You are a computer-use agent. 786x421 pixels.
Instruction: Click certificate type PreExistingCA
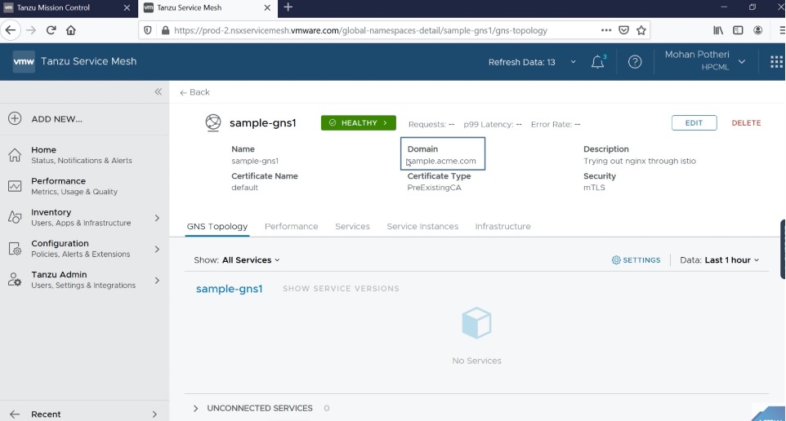point(434,188)
